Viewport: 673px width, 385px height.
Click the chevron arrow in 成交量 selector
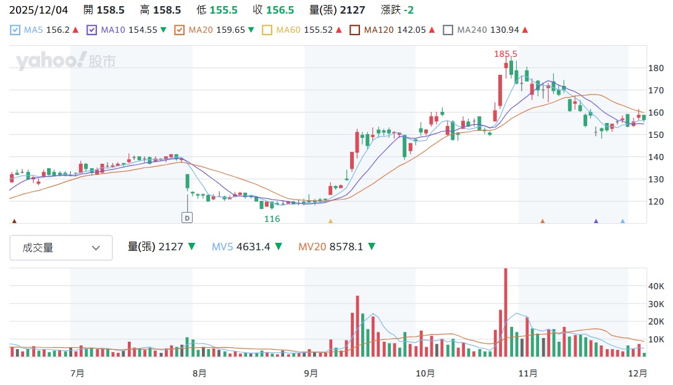[x=96, y=248]
